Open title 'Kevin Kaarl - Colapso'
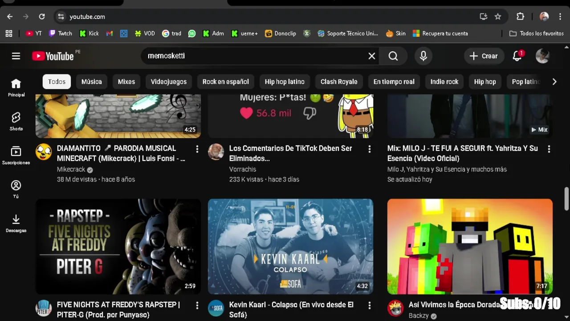Viewport: 570px width, 321px height. pyautogui.click(x=291, y=309)
